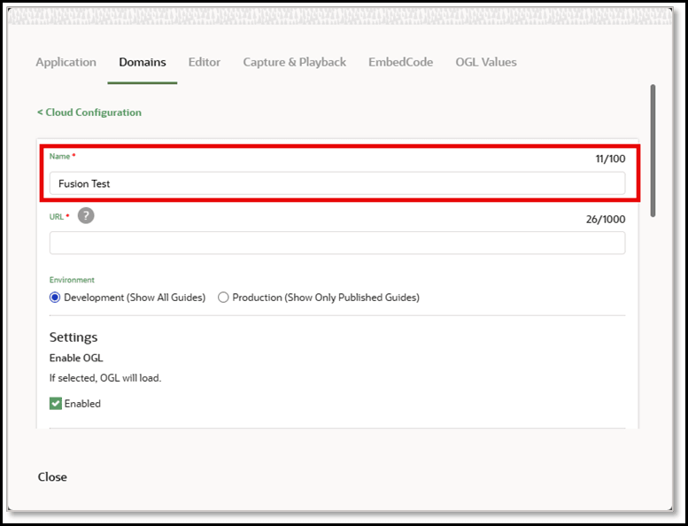Click the Environment label
688x526 pixels.
pos(72,280)
